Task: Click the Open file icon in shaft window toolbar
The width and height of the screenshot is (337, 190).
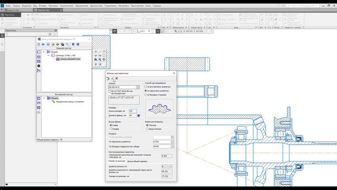Action: (x=43, y=44)
